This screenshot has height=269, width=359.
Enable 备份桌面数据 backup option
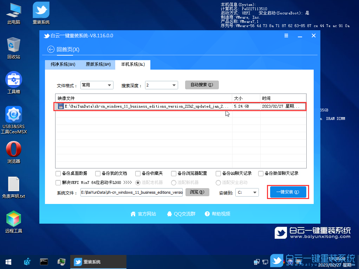click(x=58, y=173)
